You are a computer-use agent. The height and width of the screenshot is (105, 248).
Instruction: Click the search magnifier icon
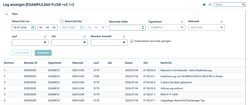[244, 5]
